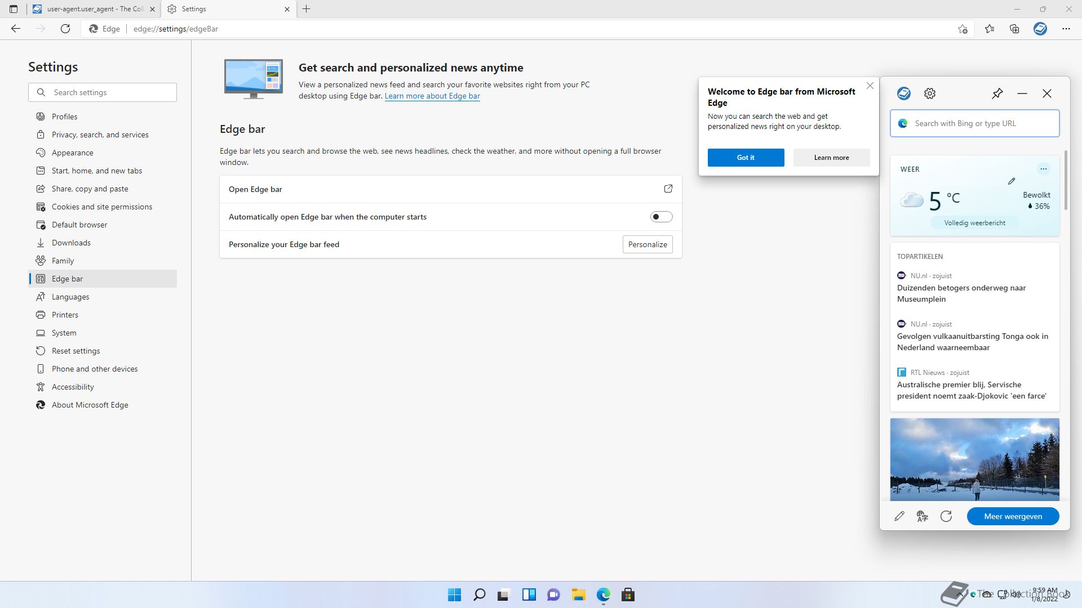Open Reset settings section
Screen dimensions: 1082x608
click(x=103, y=351)
